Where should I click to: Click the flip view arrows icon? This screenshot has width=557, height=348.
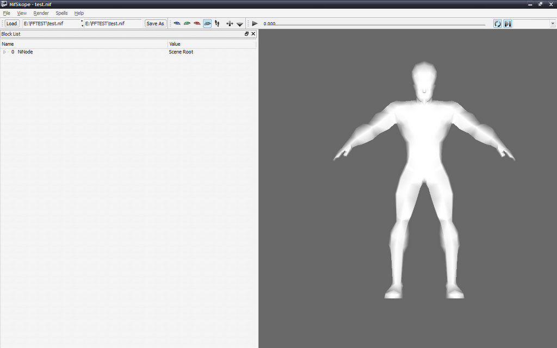229,23
